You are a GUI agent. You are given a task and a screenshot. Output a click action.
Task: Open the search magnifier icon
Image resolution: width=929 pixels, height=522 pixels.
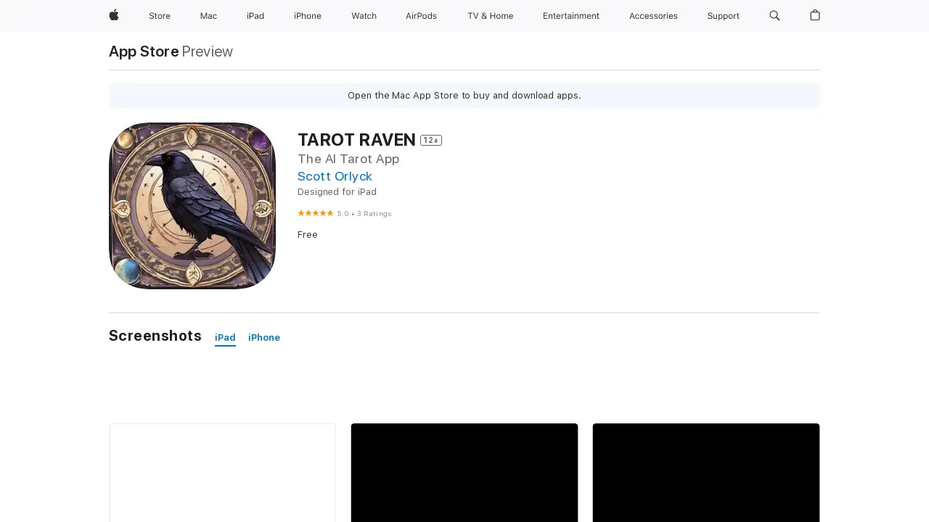click(774, 15)
